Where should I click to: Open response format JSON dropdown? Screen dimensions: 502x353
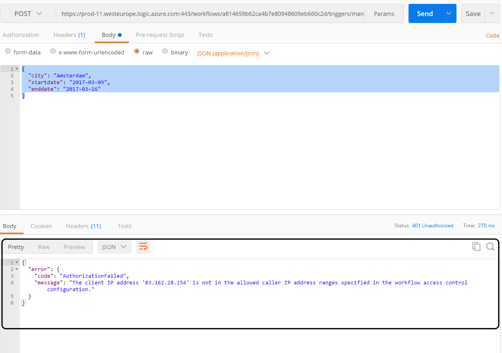tap(114, 247)
